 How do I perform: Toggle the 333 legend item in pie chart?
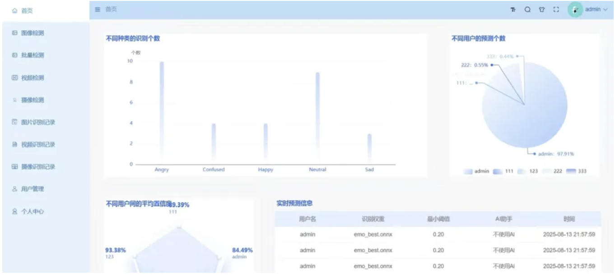pos(576,171)
